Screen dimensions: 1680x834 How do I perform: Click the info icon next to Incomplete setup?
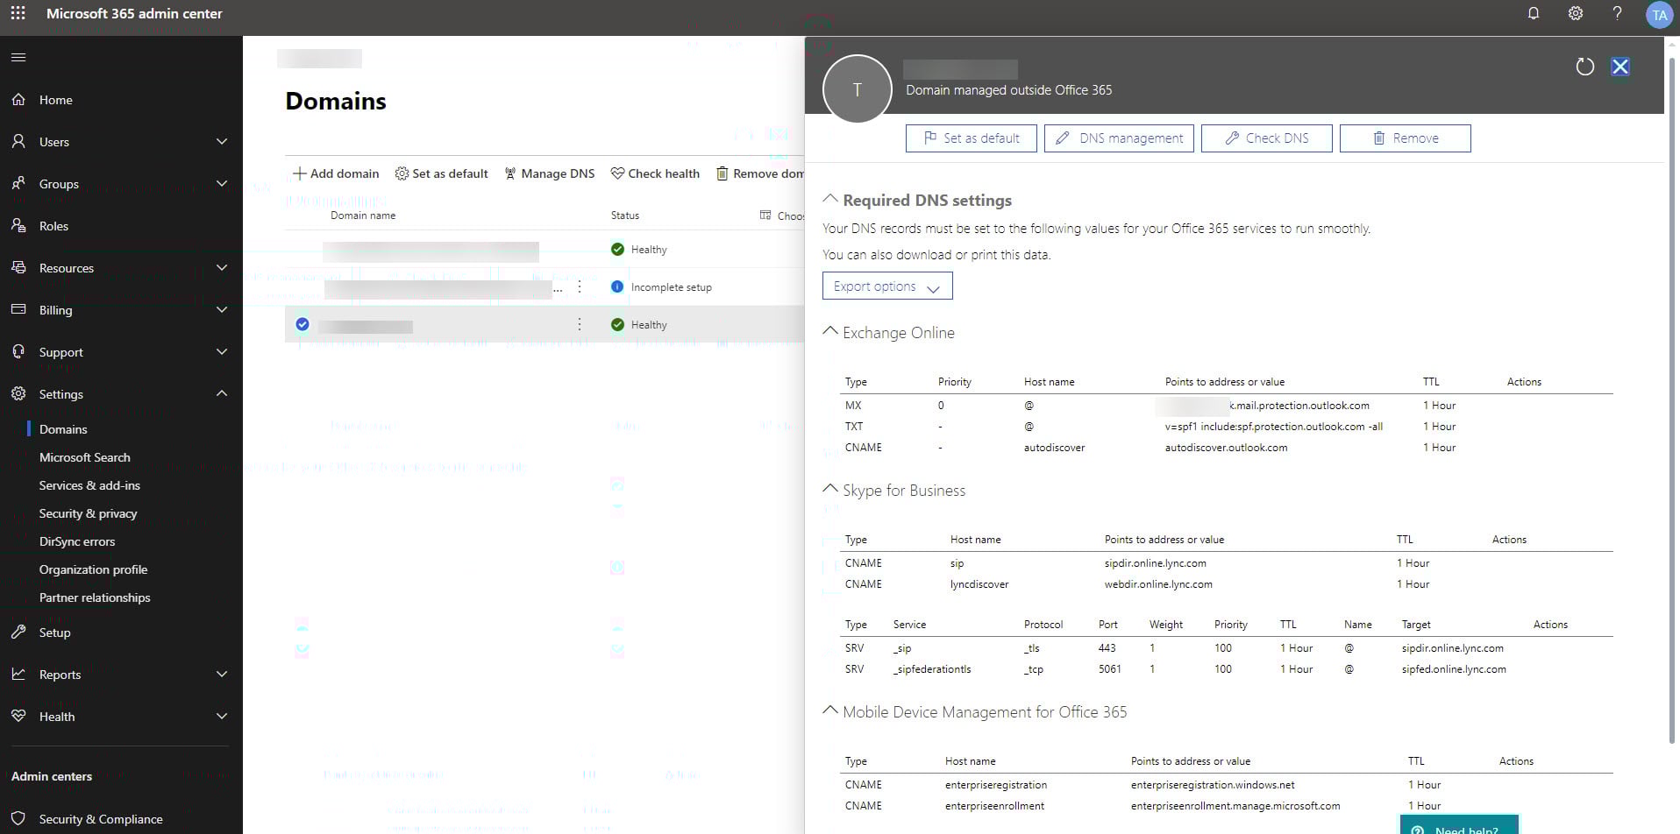click(619, 286)
